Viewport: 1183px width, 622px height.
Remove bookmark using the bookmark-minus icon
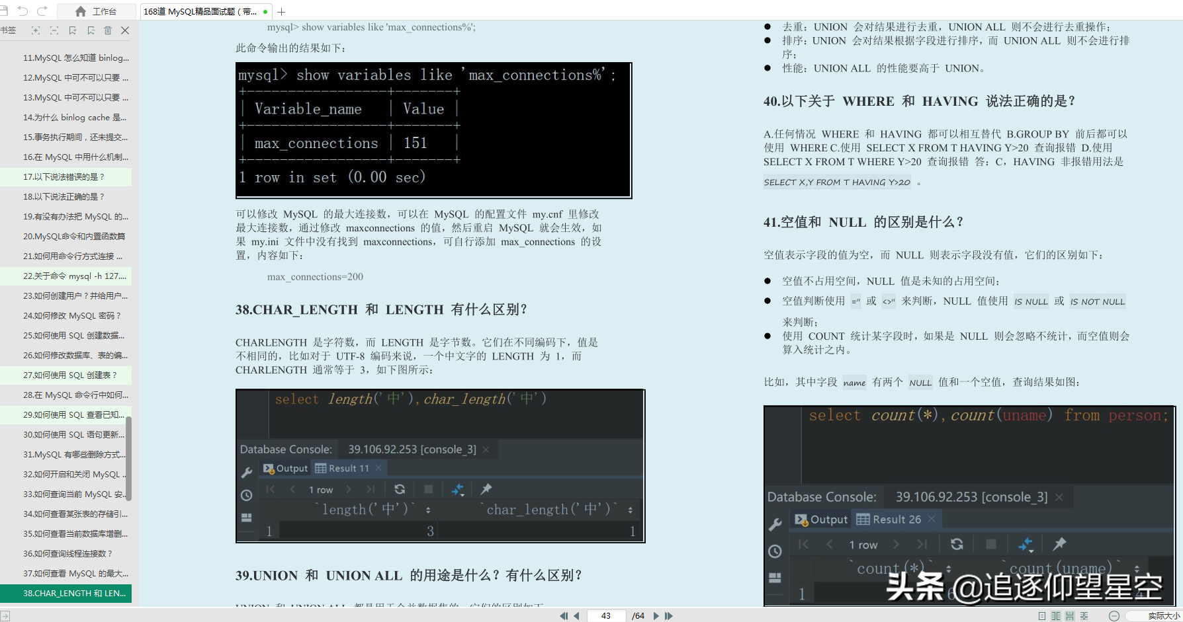click(91, 30)
